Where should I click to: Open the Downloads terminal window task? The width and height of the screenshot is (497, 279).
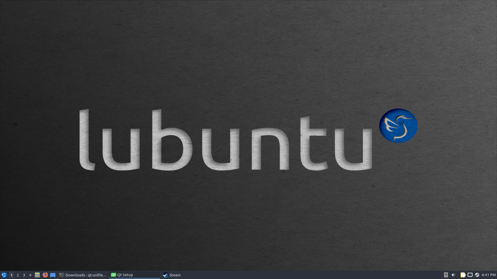tap(83, 275)
